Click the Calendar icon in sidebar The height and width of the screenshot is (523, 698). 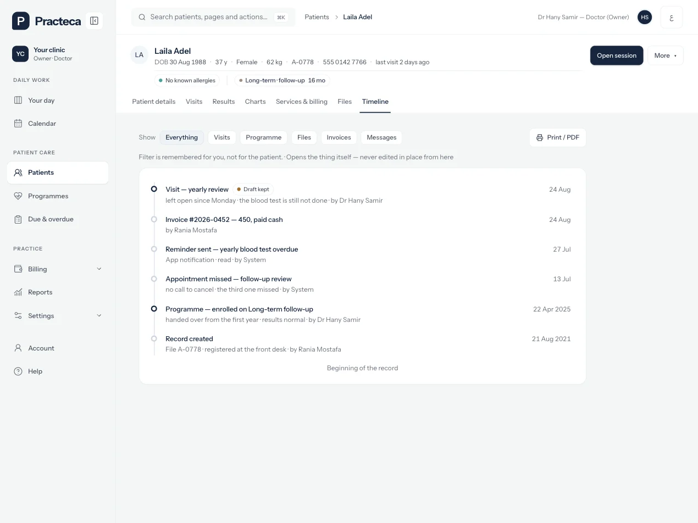18,124
